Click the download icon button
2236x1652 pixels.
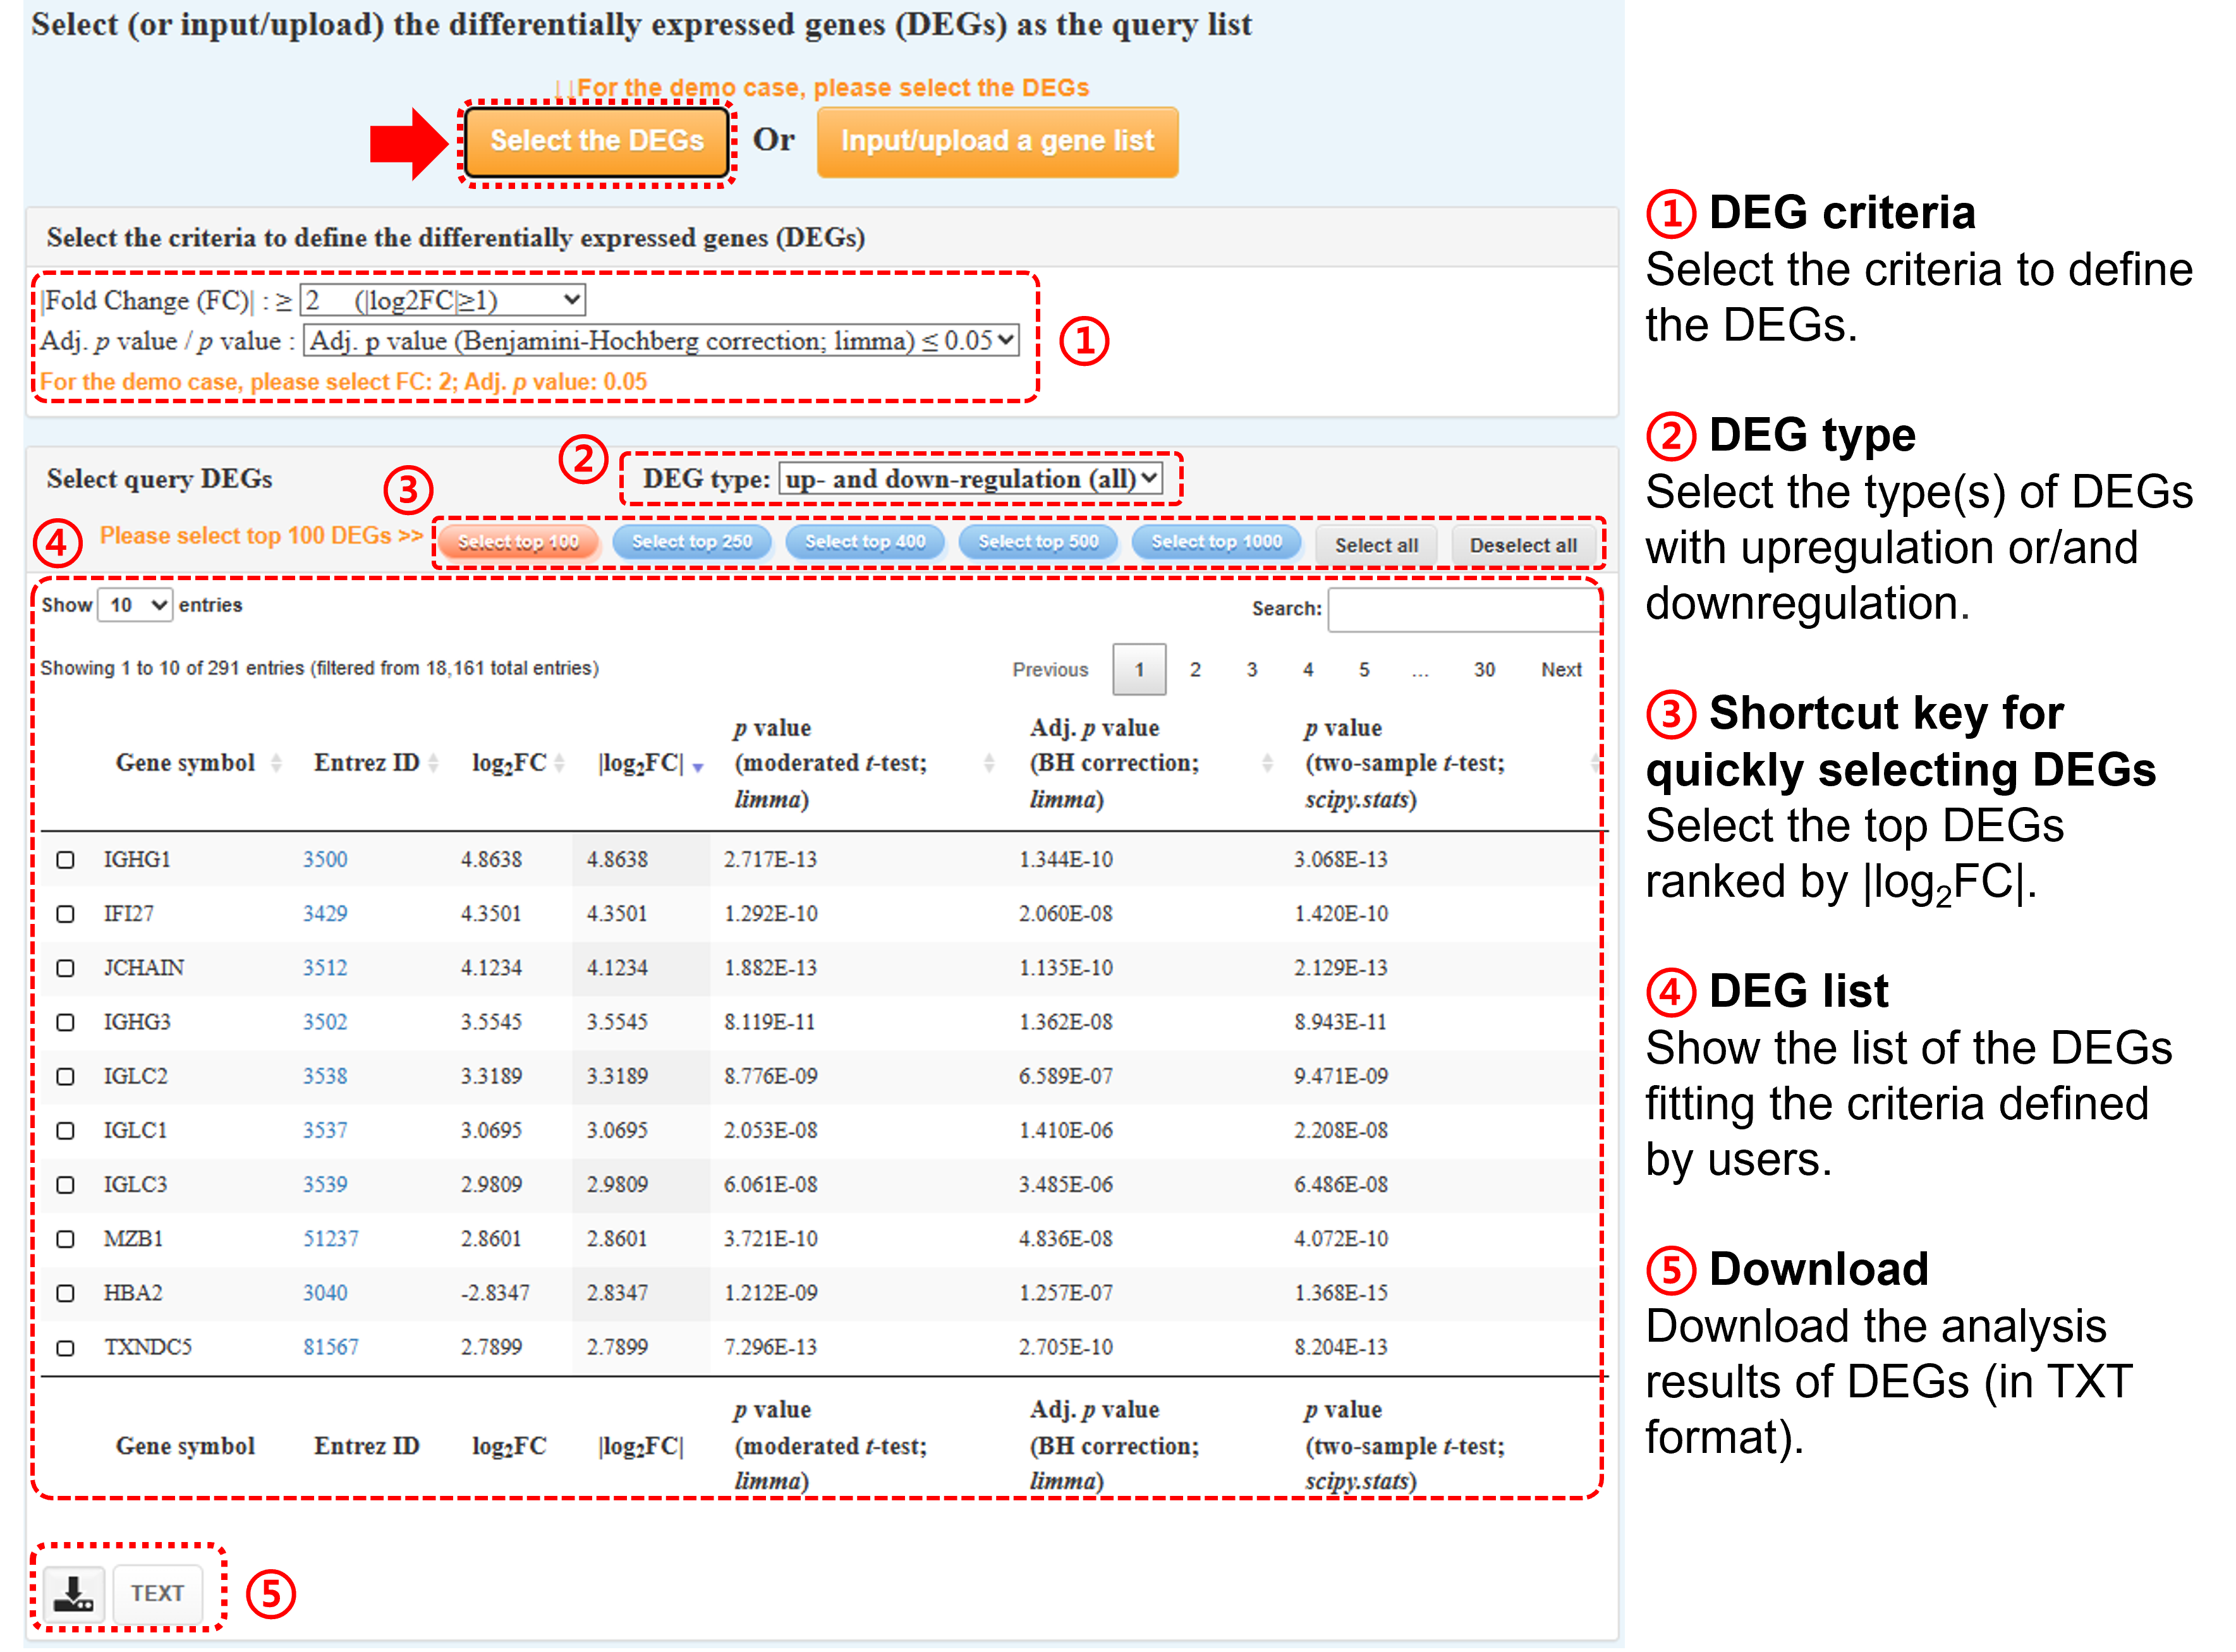coord(73,1593)
